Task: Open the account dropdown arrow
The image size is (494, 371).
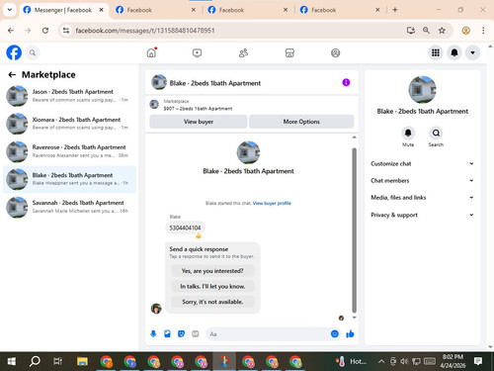Action: 472,52
